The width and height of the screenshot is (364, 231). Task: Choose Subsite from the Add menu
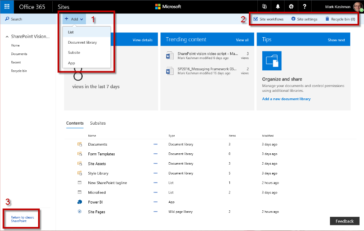(x=87, y=53)
